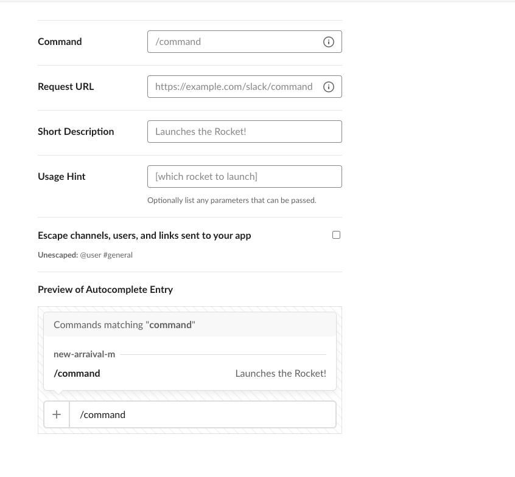Click the info icon in Request URL field

329,87
